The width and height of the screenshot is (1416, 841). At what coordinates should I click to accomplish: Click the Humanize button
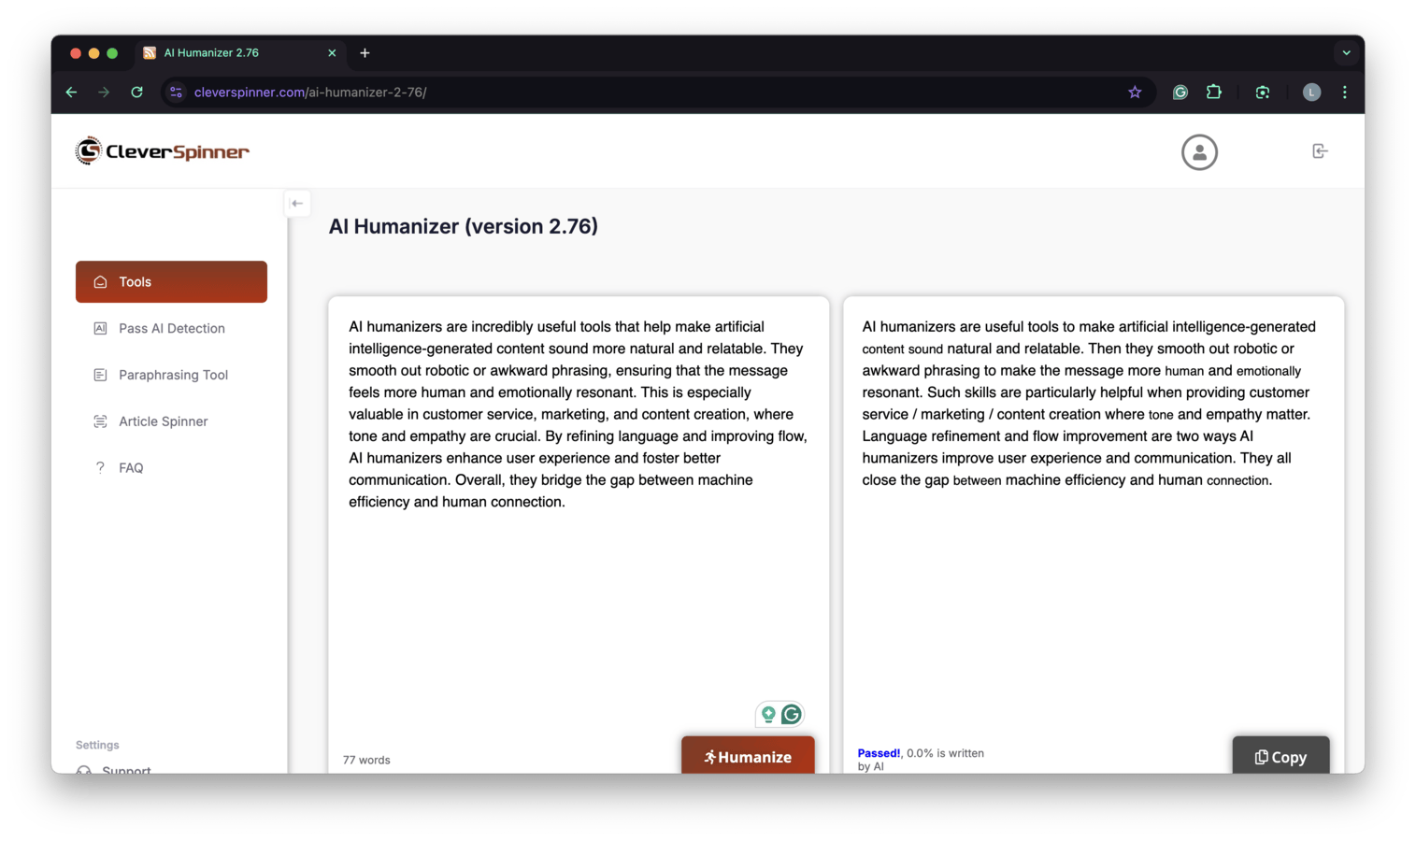pos(748,755)
